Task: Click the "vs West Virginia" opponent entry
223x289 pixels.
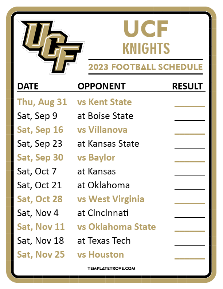Action: tap(111, 199)
